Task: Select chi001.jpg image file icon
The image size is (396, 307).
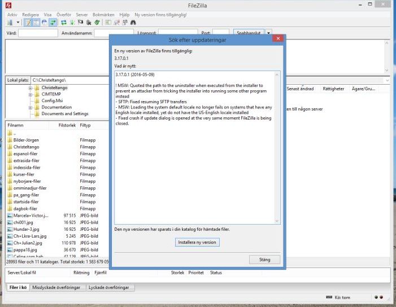Action: (10, 222)
